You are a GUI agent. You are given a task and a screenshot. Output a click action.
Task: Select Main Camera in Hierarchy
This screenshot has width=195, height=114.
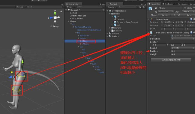pos(76,19)
